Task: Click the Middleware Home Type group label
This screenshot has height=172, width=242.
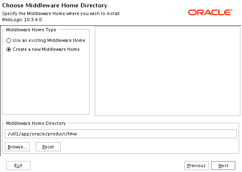Action: [x=31, y=30]
